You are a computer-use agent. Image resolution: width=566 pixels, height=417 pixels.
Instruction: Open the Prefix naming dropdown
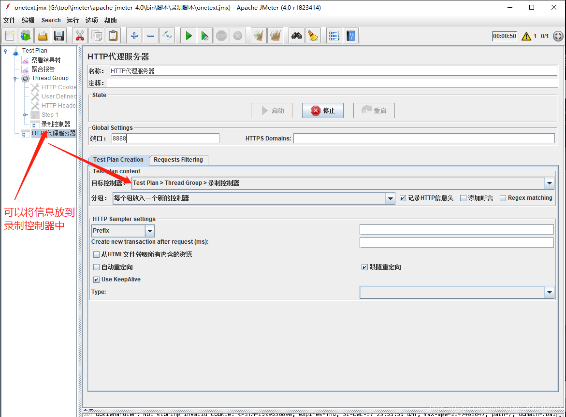point(149,231)
